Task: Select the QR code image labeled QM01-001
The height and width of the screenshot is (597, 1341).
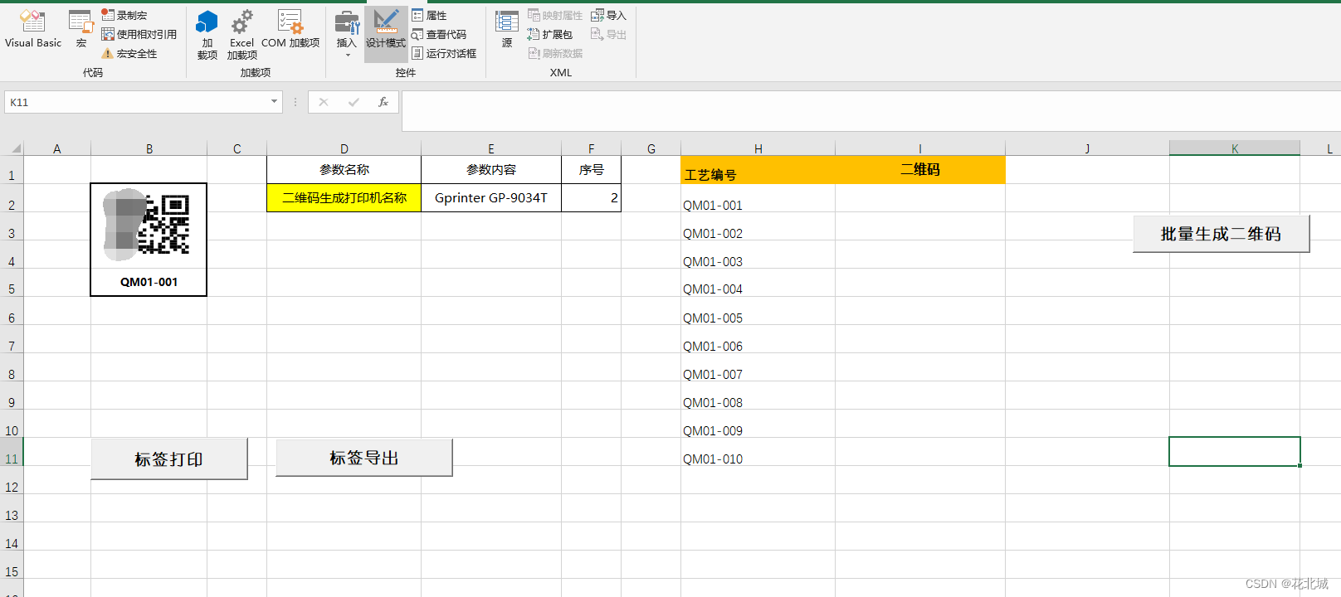Action: point(149,240)
